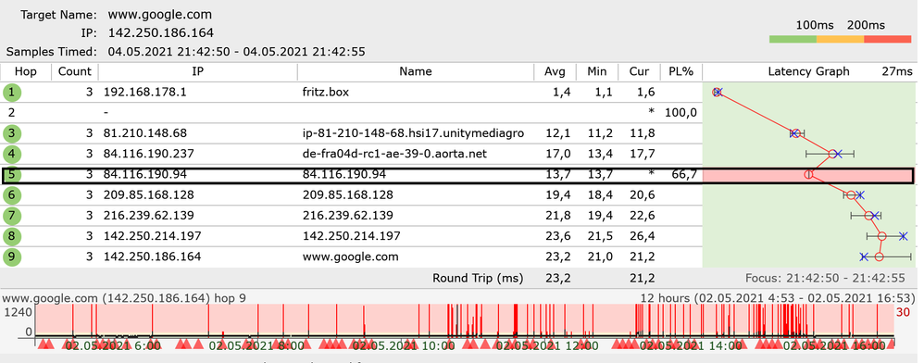
Task: Click the red latency legend swatch
Action: coord(888,39)
